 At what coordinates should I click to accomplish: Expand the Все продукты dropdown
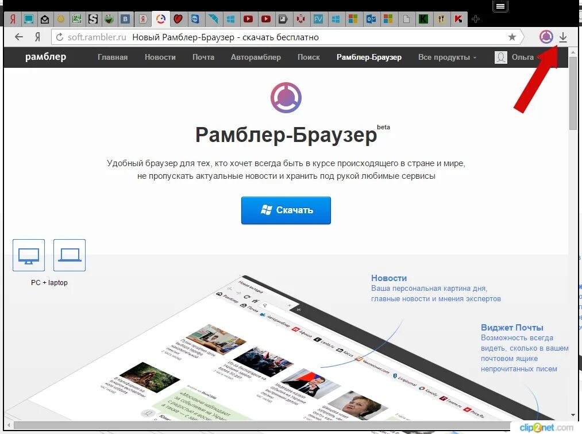pos(447,57)
